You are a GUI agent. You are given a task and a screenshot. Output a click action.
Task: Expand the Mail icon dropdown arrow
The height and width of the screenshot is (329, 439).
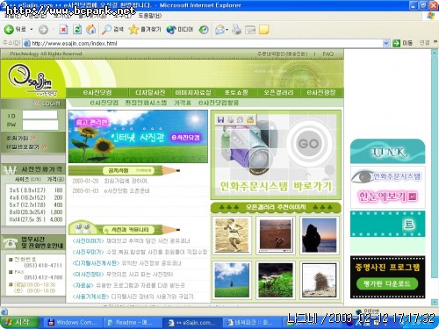pos(227,30)
